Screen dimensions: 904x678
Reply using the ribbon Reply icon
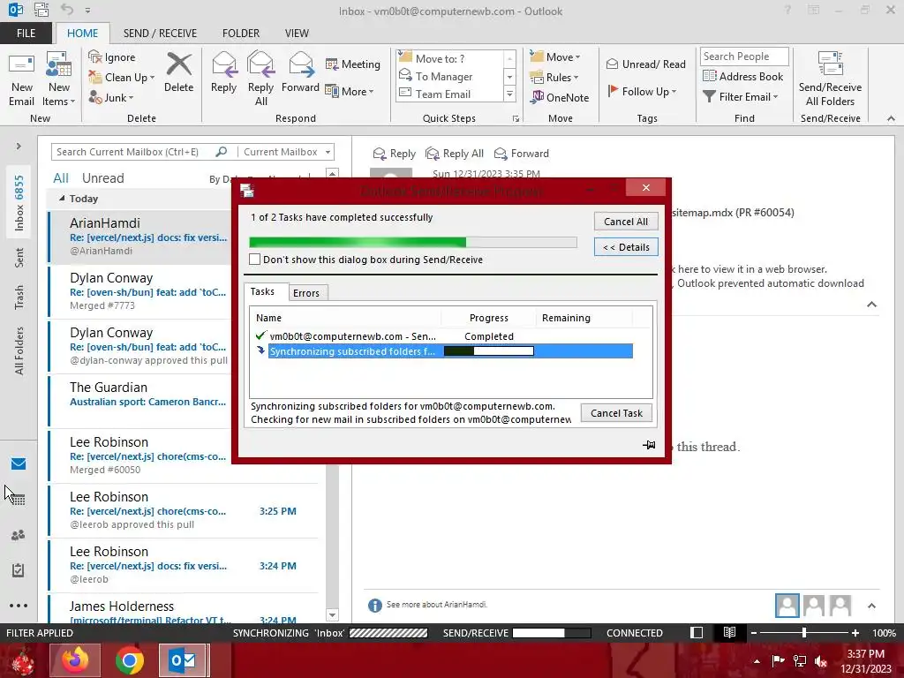[223, 72]
